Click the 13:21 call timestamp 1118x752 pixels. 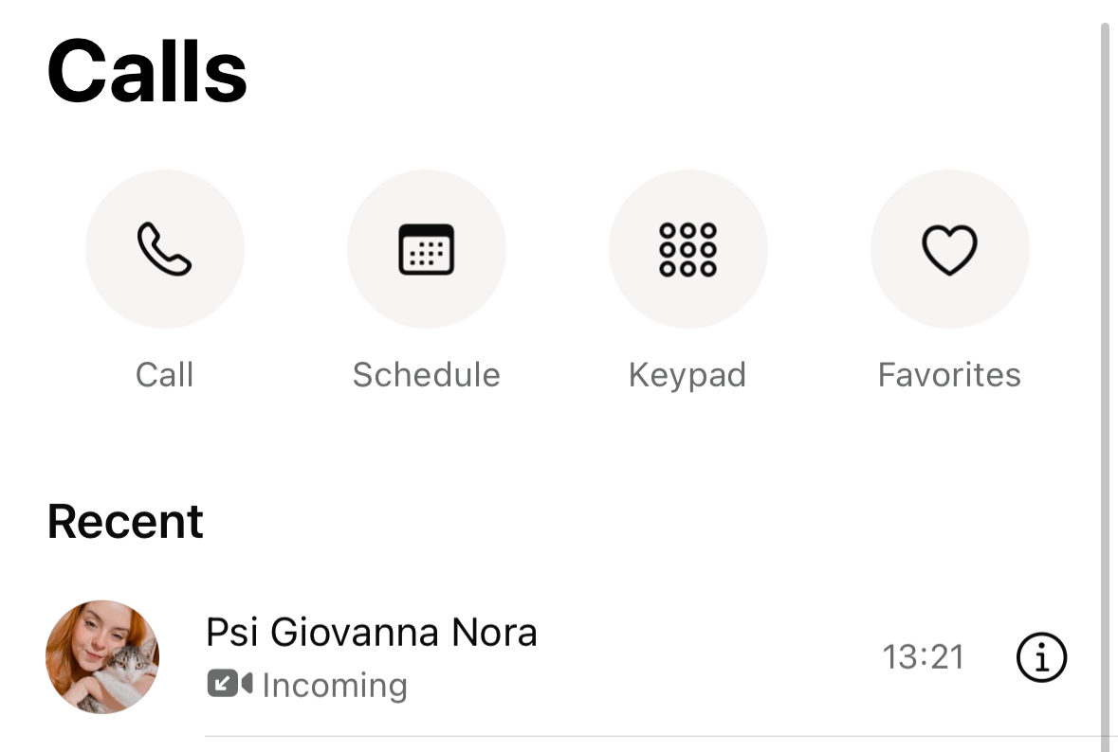[923, 657]
